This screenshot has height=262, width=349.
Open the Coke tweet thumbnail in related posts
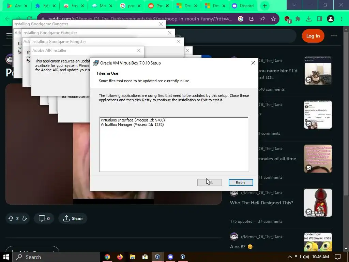pyautogui.click(x=318, y=115)
